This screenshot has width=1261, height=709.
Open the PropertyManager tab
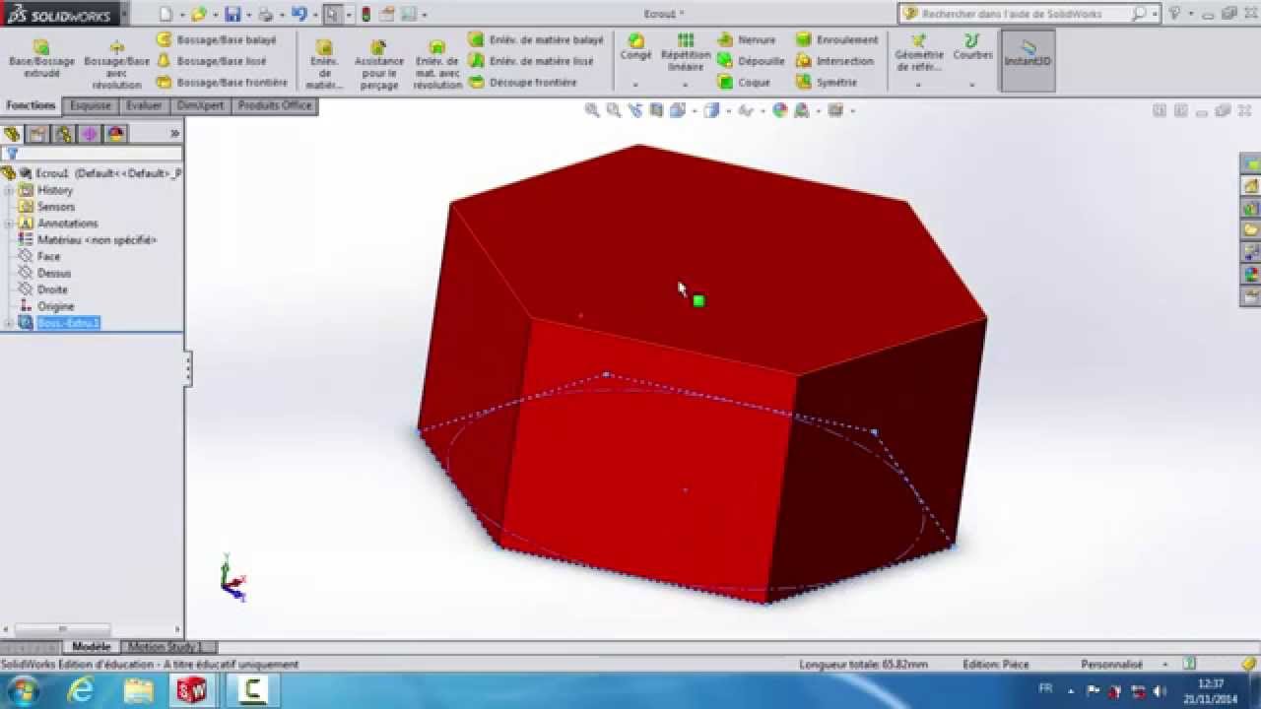pos(37,134)
